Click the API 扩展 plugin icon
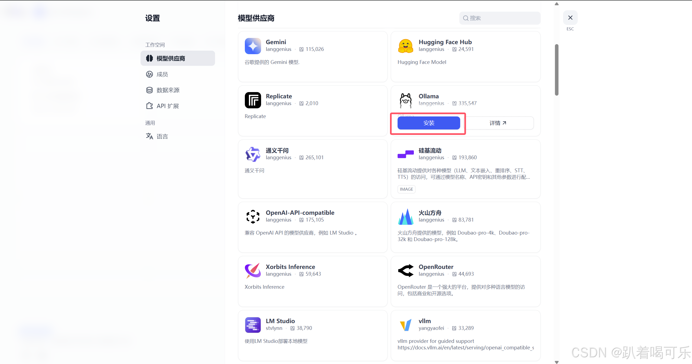This screenshot has width=692, height=364. [x=149, y=106]
